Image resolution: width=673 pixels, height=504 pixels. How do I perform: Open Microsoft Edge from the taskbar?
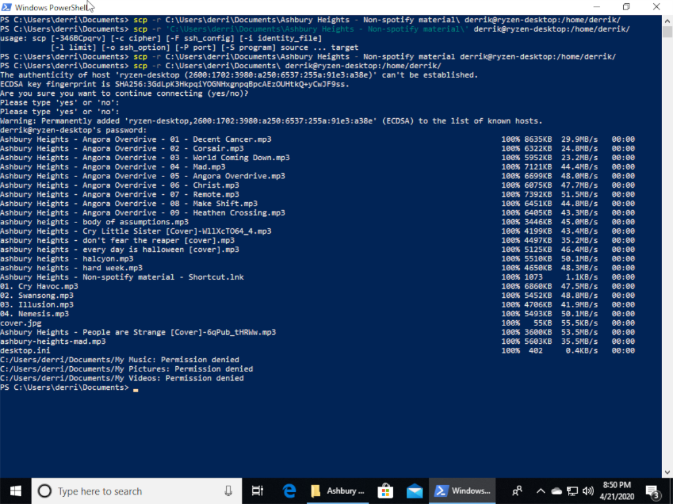coord(289,491)
